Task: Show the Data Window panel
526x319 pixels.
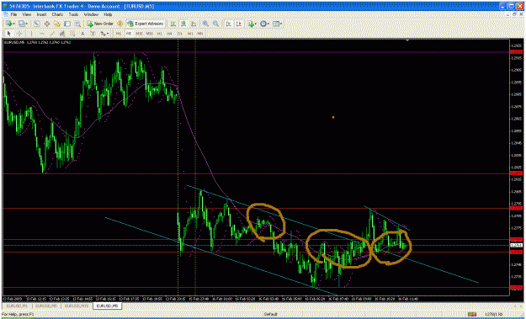Action: (47, 24)
